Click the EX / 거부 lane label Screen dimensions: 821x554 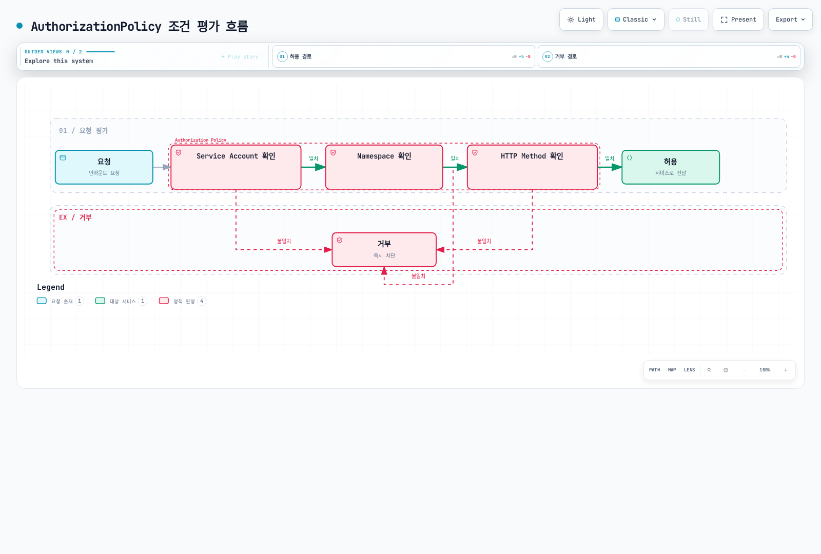[x=75, y=217]
